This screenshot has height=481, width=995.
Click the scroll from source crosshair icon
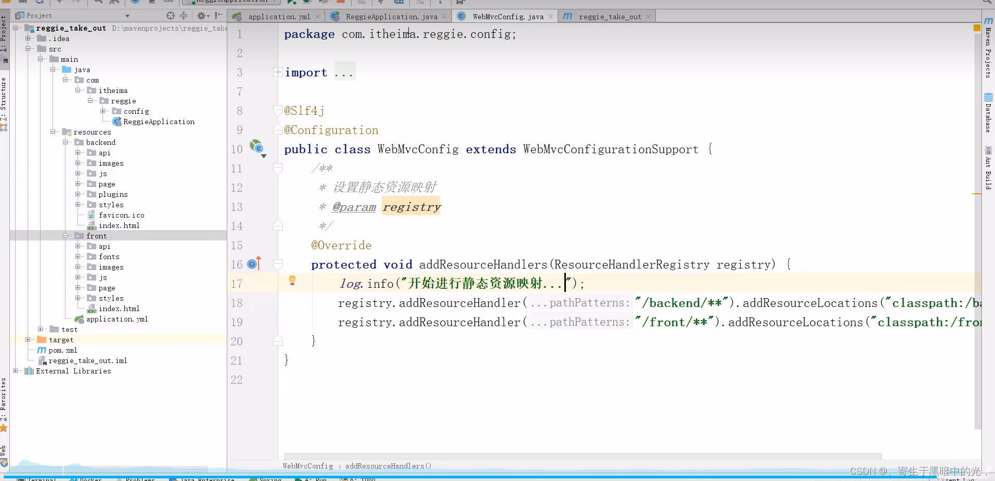click(171, 16)
